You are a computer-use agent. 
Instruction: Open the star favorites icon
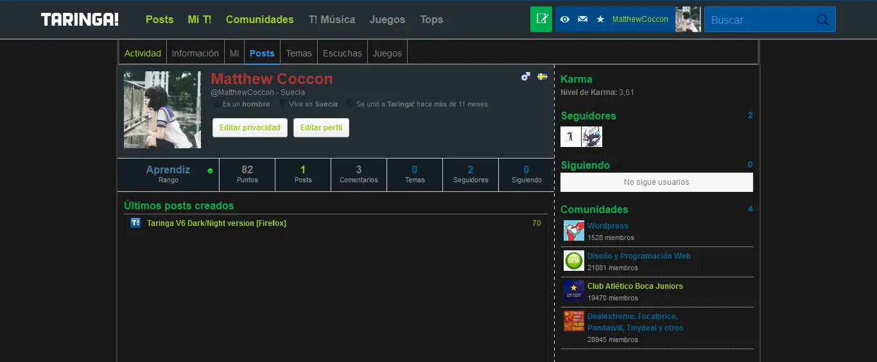tap(600, 19)
